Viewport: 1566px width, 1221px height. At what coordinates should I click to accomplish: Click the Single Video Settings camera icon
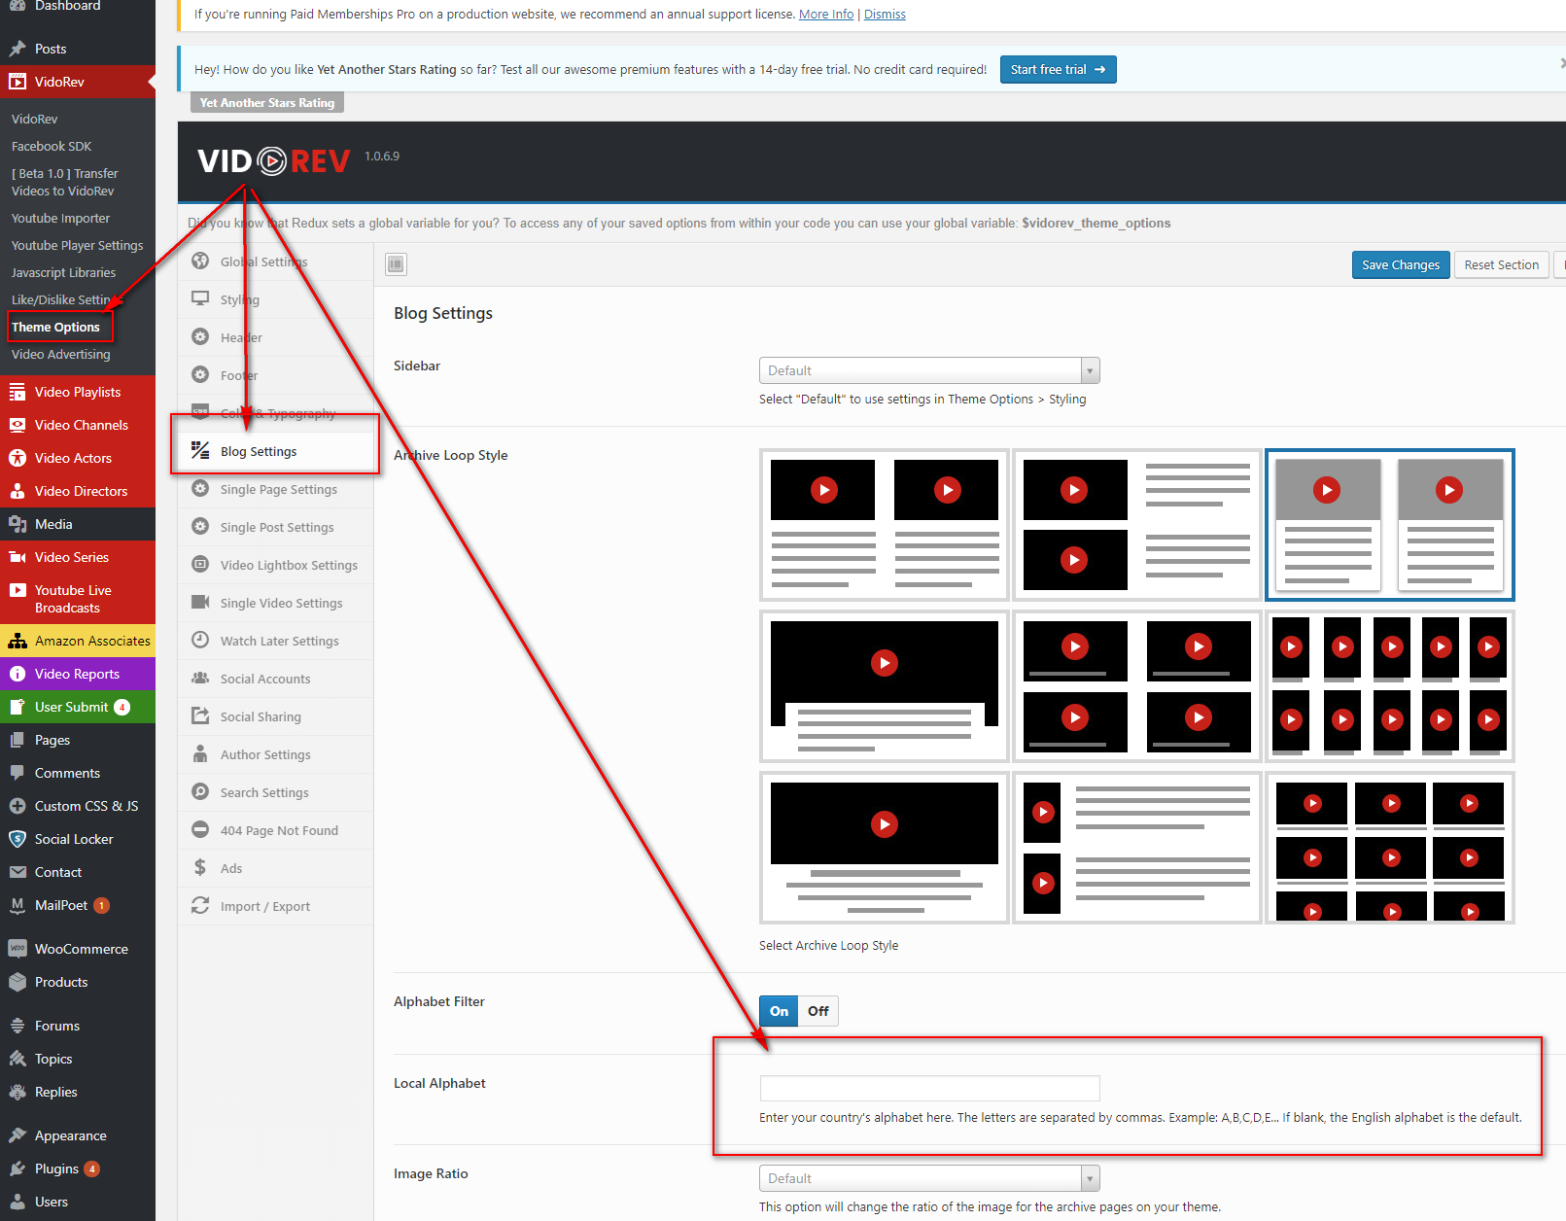coord(200,602)
